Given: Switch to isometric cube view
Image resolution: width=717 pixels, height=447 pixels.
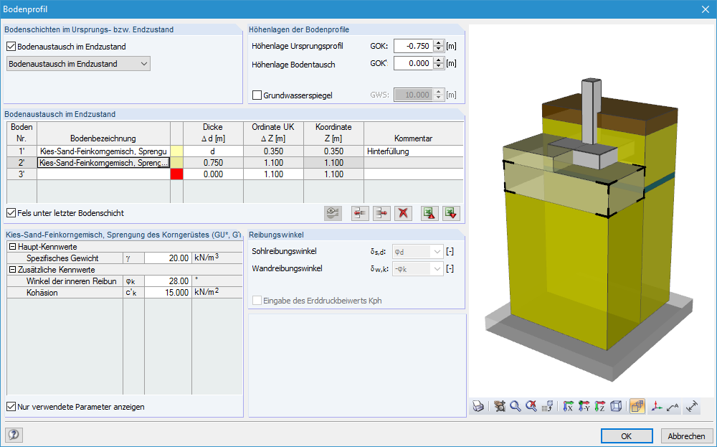Looking at the screenshot, I should pyautogui.click(x=616, y=406).
